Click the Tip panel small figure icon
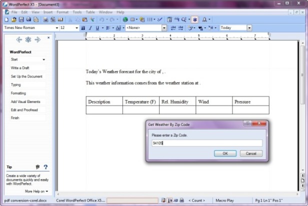Screen dimensions: 308x206 pyautogui.click(x=37, y=167)
